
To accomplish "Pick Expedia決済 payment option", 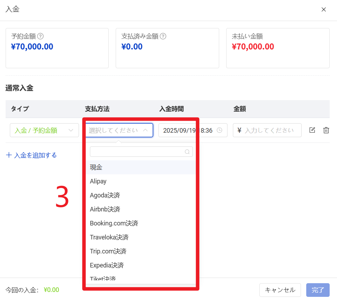I will (107, 265).
